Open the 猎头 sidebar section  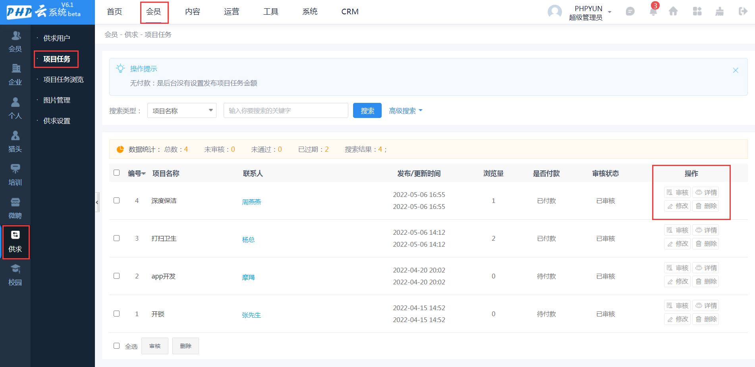[x=15, y=141]
